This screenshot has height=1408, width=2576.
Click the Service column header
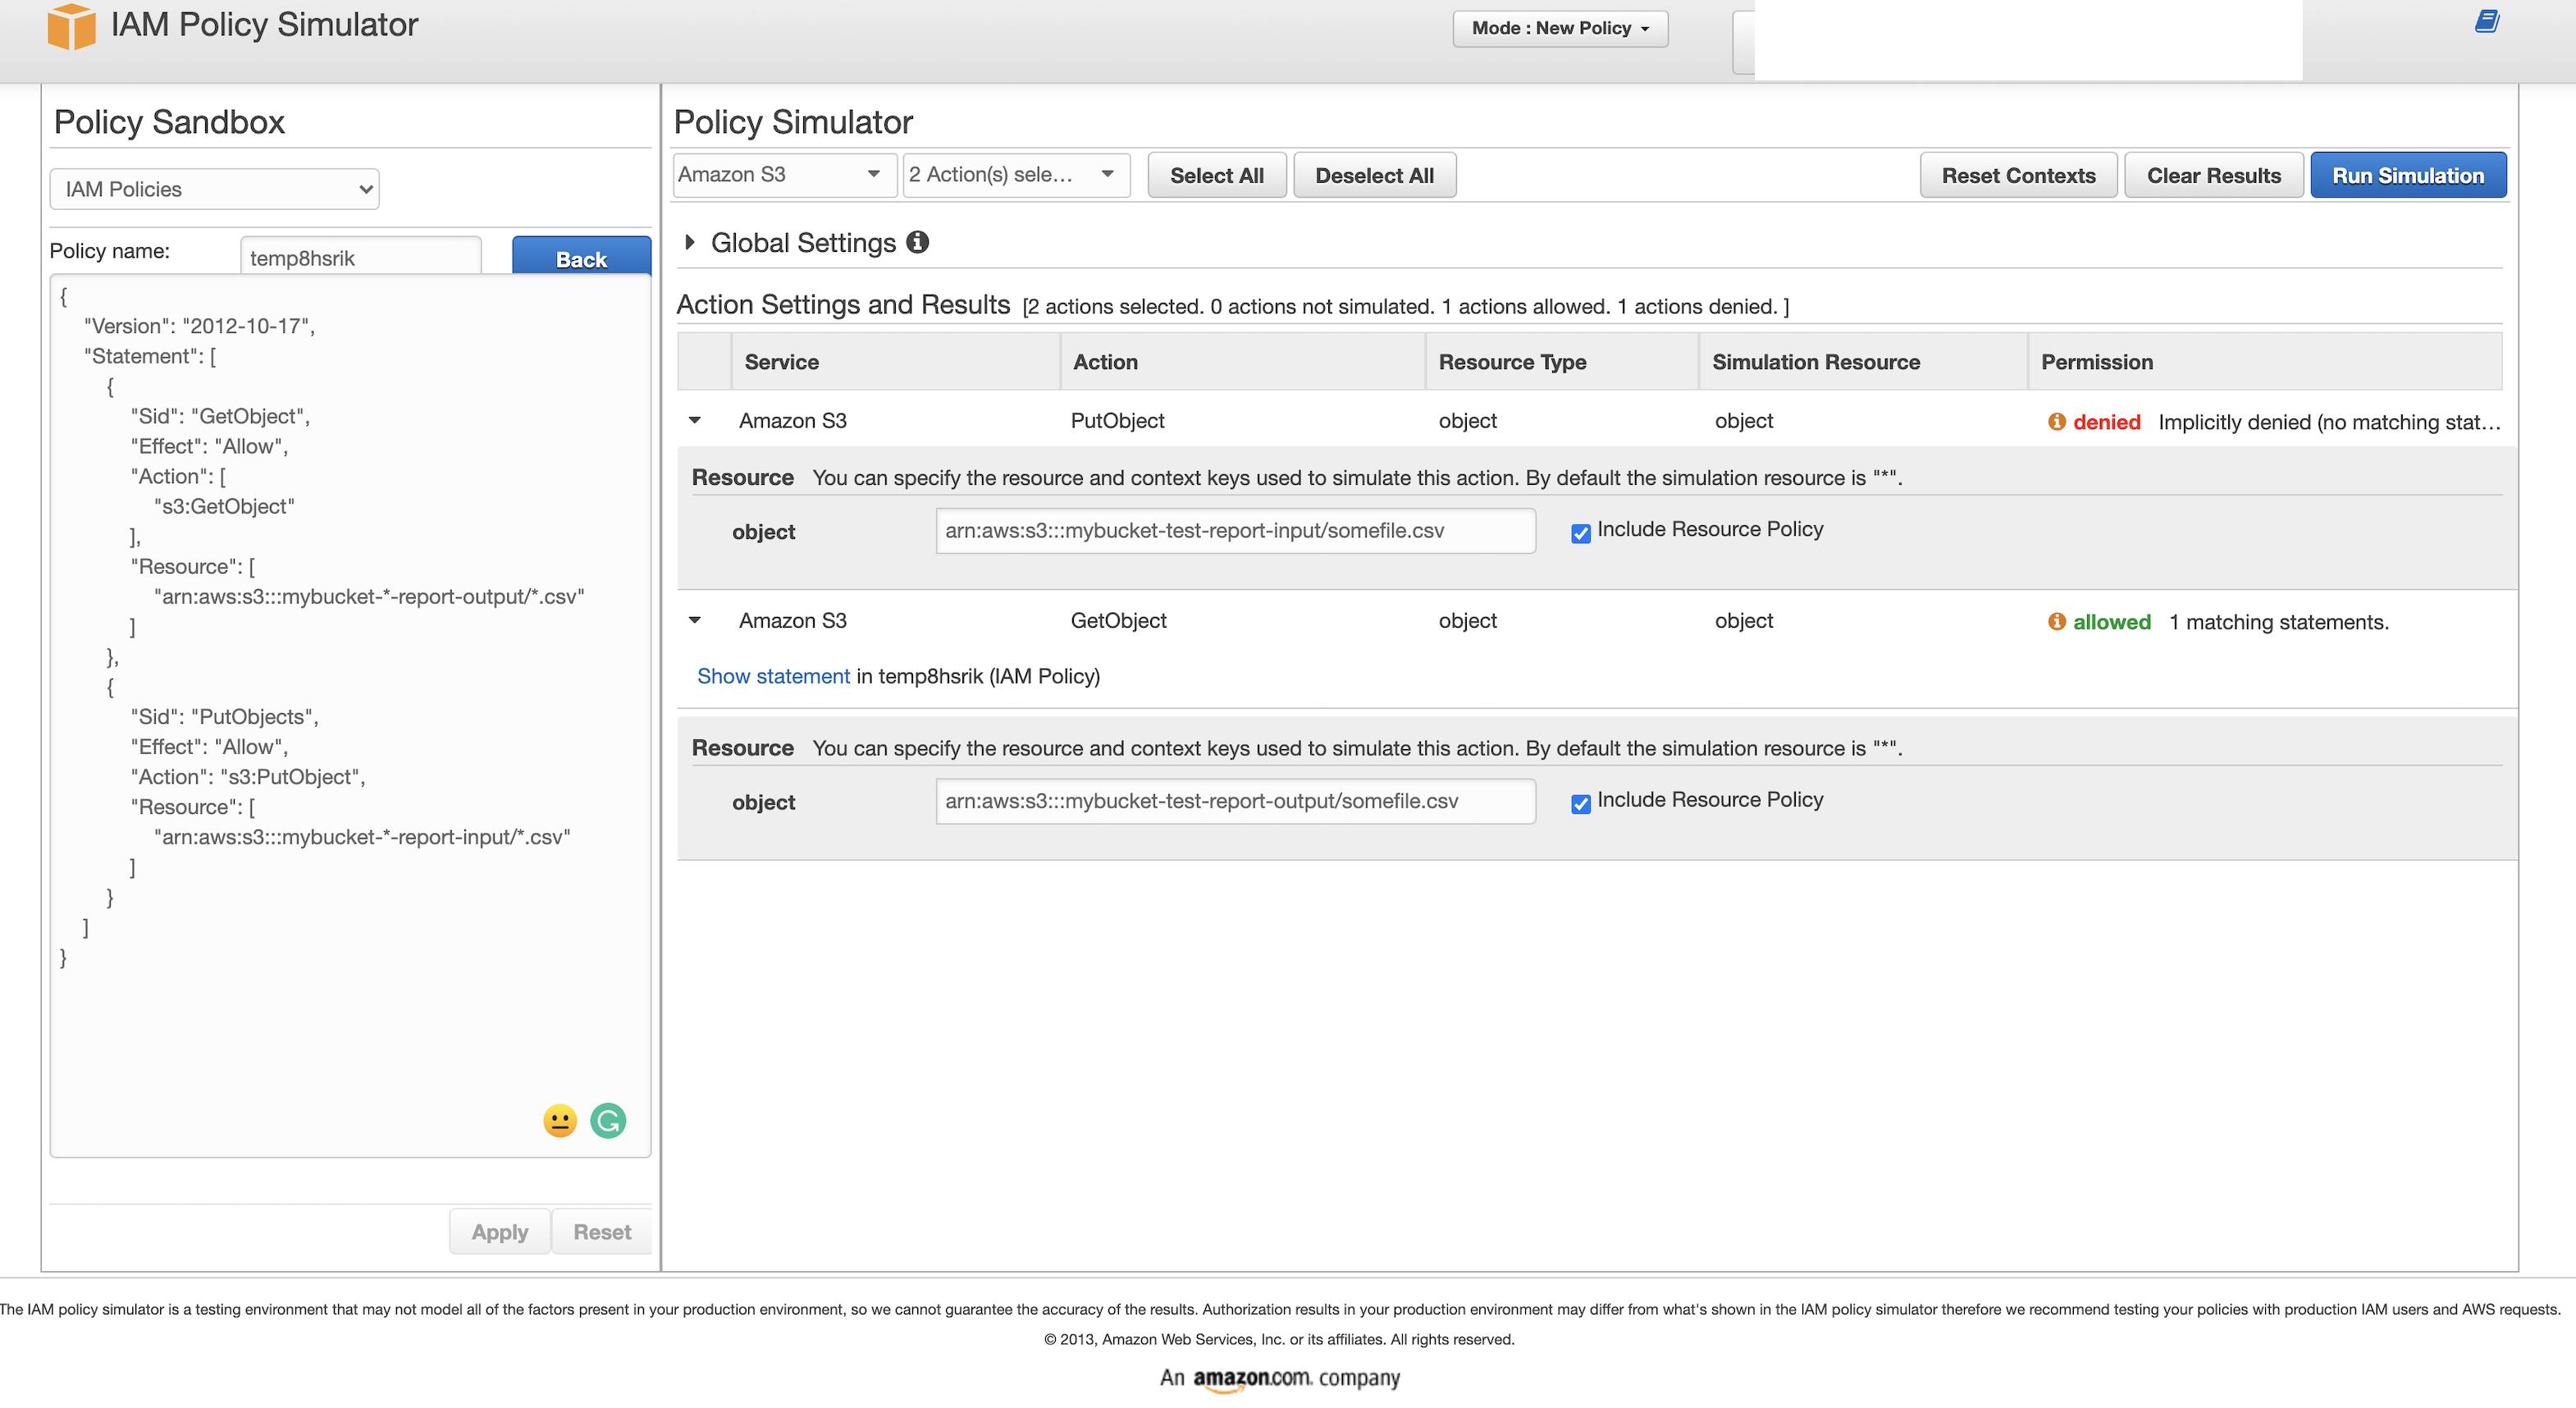pyautogui.click(x=896, y=362)
